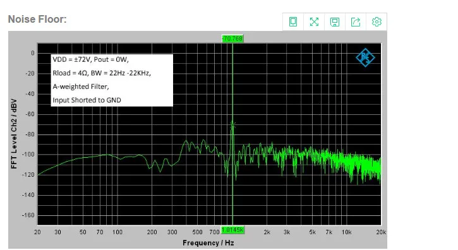Click the noise floor graph thumbnail
This screenshot has width=458, height=250.
point(198,140)
